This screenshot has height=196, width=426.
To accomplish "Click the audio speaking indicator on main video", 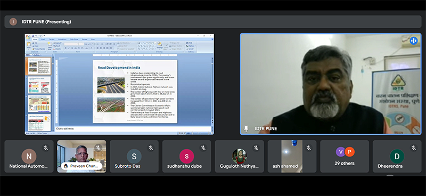I will tap(414, 41).
